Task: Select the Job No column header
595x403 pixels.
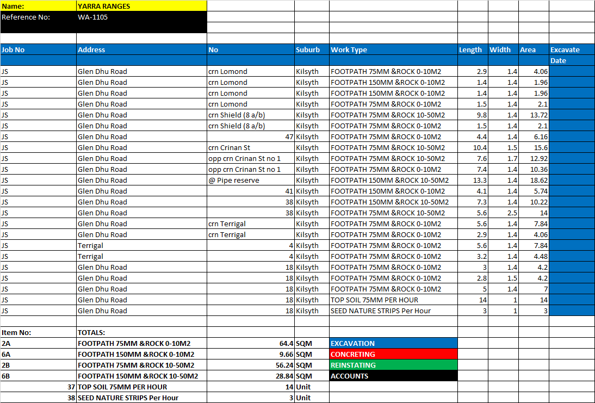Action: pos(38,49)
